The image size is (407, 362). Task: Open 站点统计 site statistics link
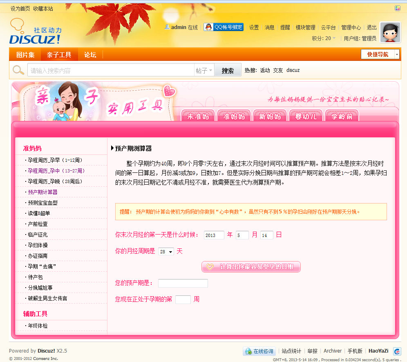click(291, 351)
